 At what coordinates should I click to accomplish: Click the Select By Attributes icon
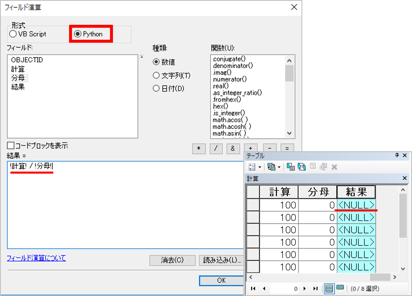291,167
